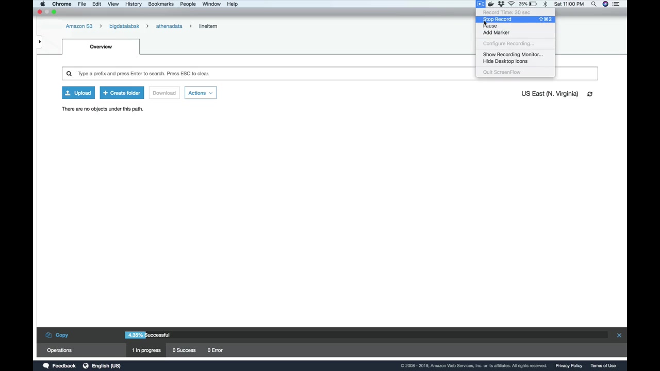Open the People menu
This screenshot has height=371, width=660.
(188, 4)
